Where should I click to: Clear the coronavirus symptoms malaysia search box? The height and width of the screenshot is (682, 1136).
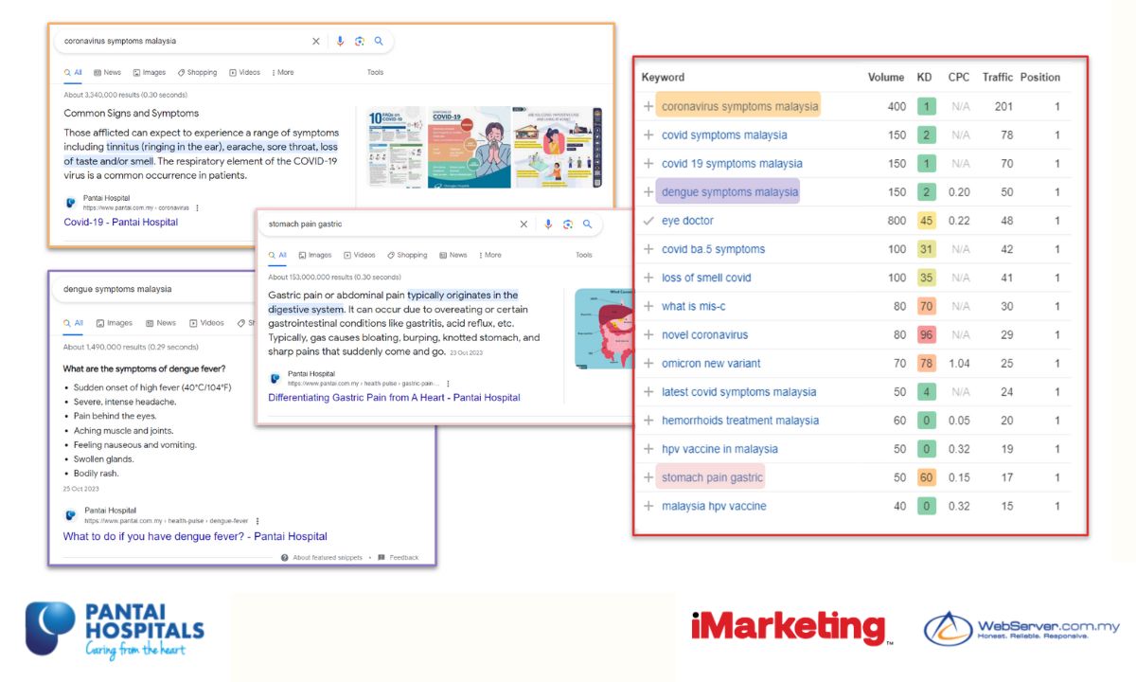(316, 42)
